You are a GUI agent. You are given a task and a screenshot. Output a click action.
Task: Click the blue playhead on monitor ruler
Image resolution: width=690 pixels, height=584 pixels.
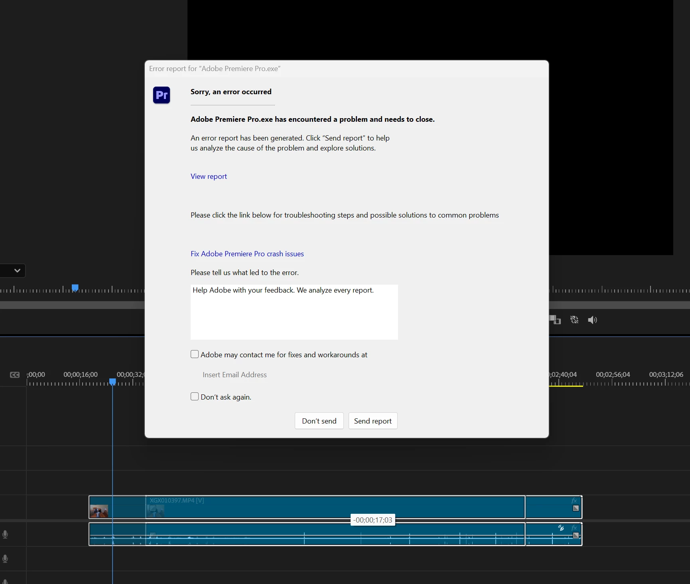[75, 288]
